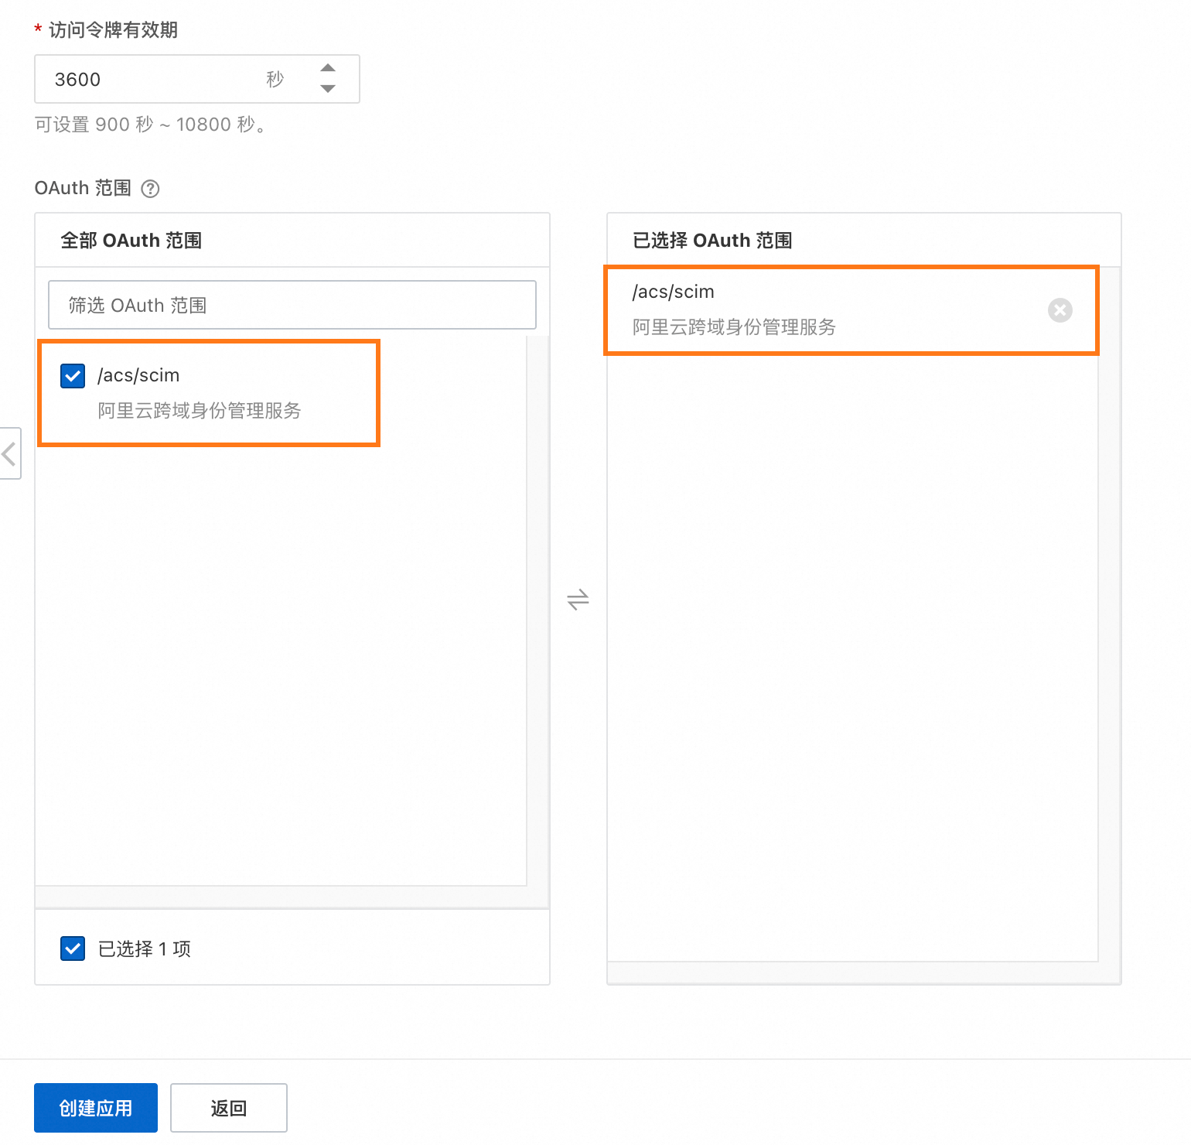
Task: Click the 访问令牌有效期 field label
Action: point(113,30)
